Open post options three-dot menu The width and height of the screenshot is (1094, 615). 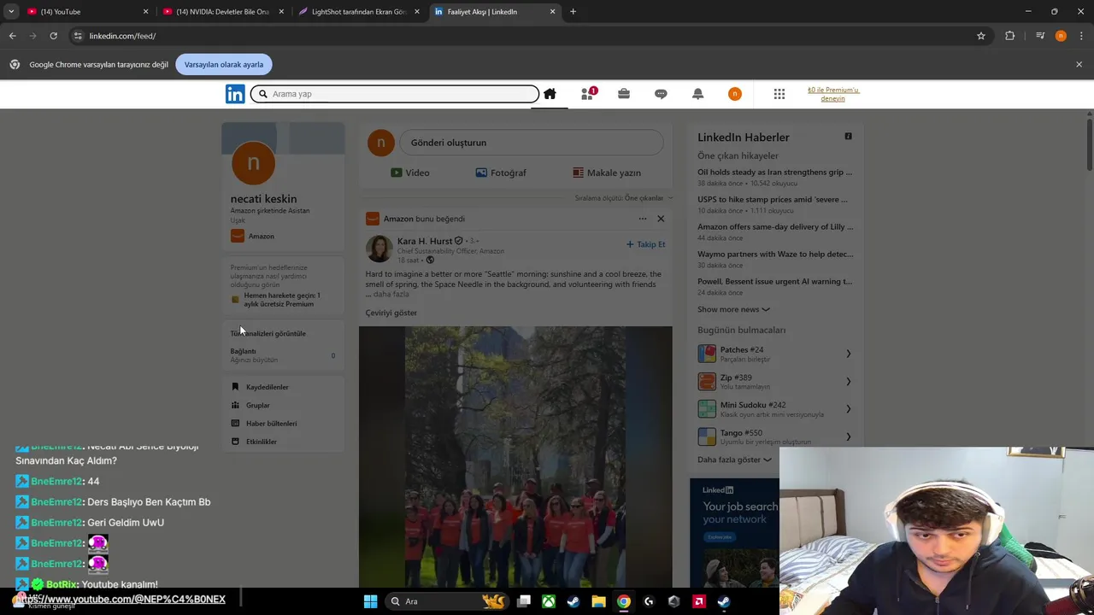pyautogui.click(x=642, y=219)
